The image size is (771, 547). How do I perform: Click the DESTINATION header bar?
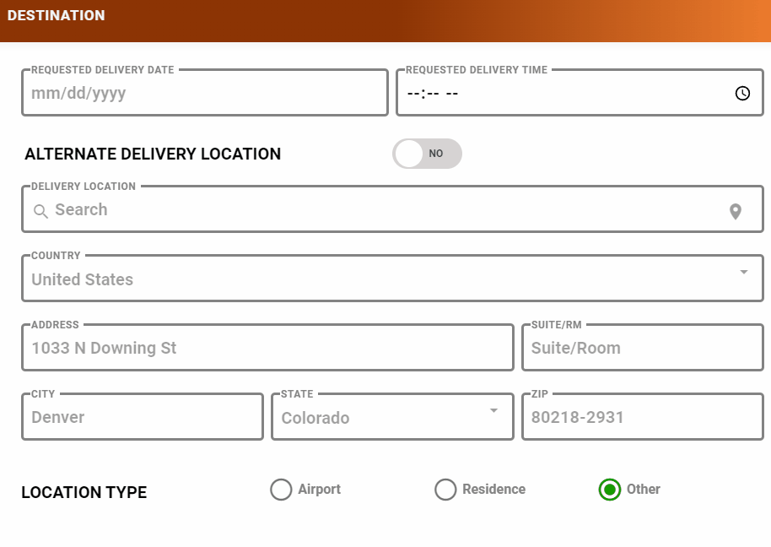[57, 14]
